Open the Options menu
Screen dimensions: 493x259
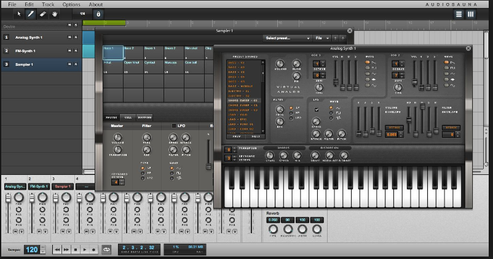(x=71, y=4)
